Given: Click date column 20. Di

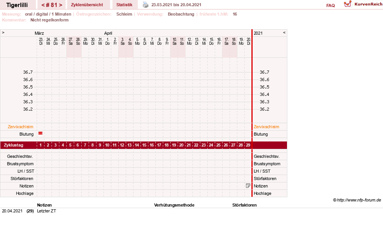Looking at the screenshot, I should (248, 41).
